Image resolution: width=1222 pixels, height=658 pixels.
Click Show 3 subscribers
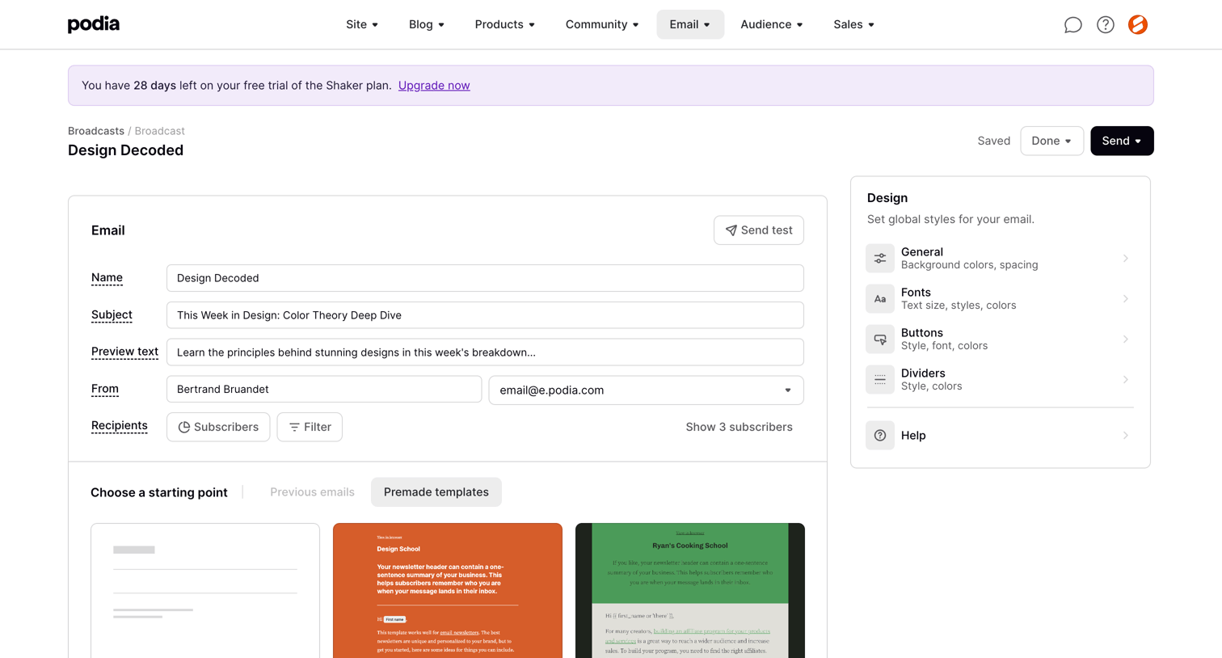point(739,427)
